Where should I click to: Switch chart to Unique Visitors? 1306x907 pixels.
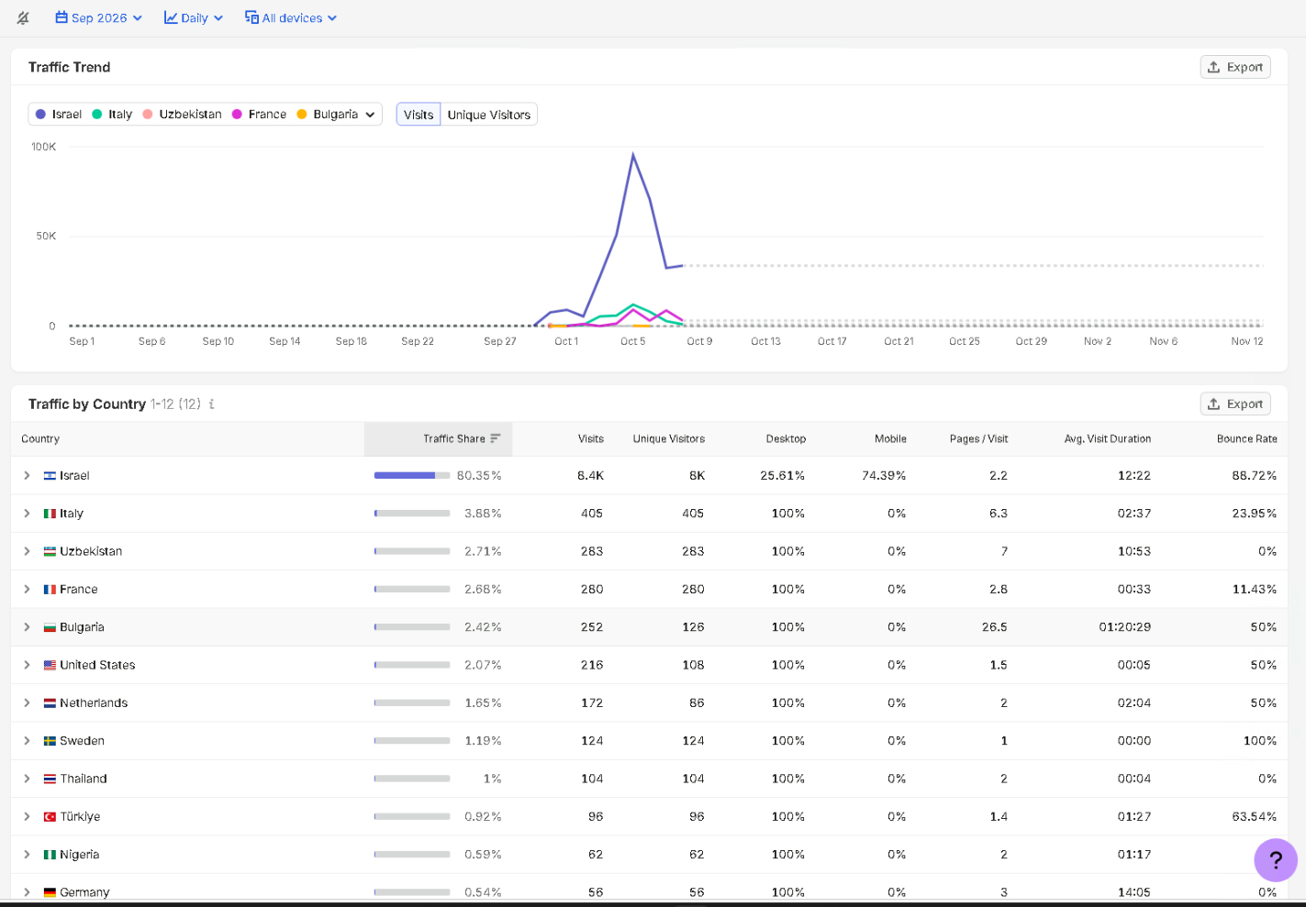pos(488,115)
